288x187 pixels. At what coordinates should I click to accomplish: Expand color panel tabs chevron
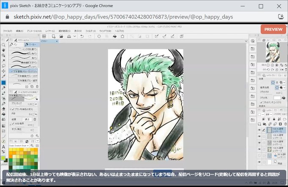click(x=37, y=141)
